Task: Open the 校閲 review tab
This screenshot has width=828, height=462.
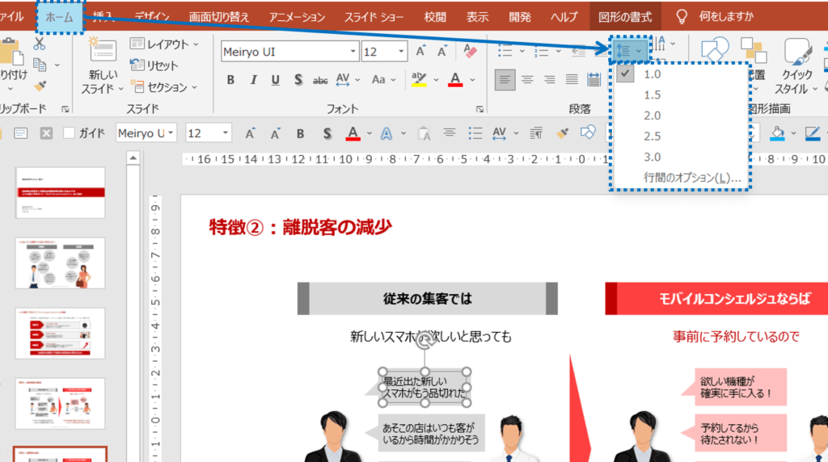Action: pos(434,17)
